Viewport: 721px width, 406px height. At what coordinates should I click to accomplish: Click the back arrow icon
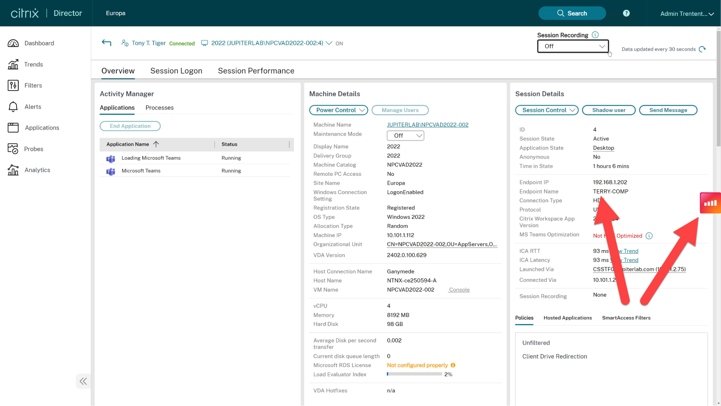(x=106, y=43)
